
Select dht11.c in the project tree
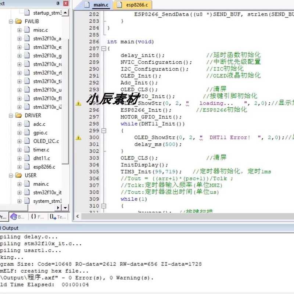click(x=42, y=158)
